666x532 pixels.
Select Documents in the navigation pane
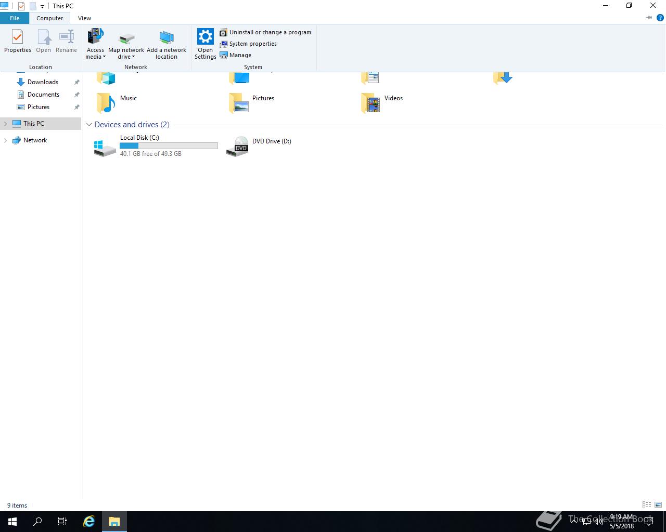tap(43, 95)
